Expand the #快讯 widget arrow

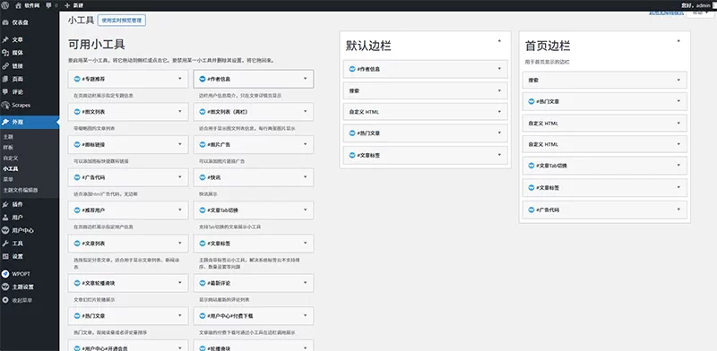tap(305, 177)
